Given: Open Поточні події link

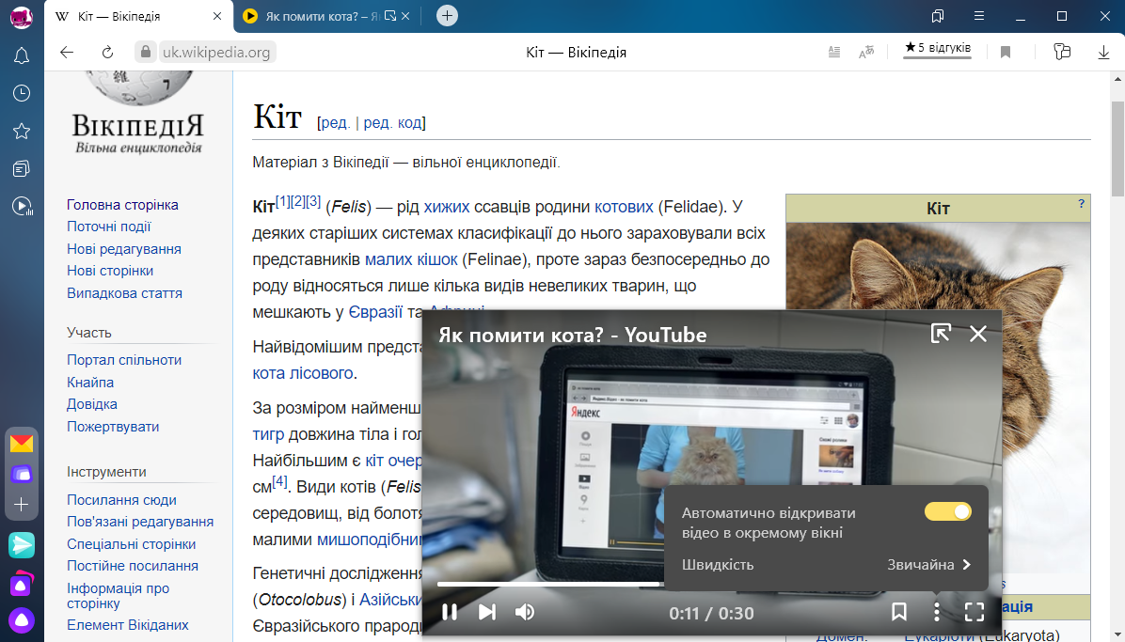Looking at the screenshot, I should click(108, 227).
